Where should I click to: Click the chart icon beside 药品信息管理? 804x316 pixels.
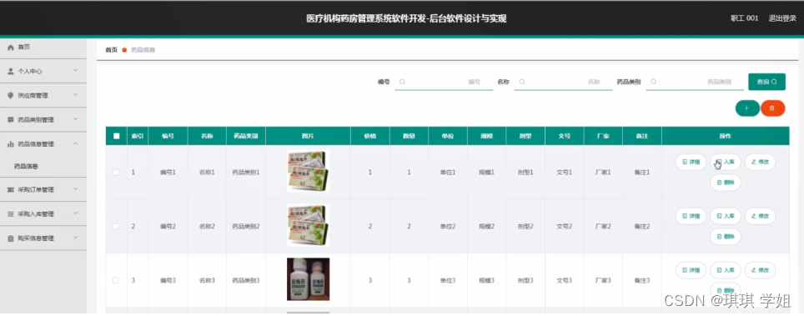[10, 144]
